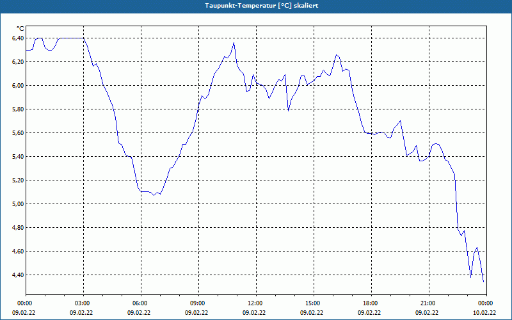Click the 21:00 time label
Screen dimensions: 512x320
pos(429,303)
